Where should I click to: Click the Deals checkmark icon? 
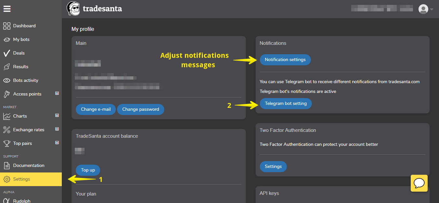pos(7,53)
